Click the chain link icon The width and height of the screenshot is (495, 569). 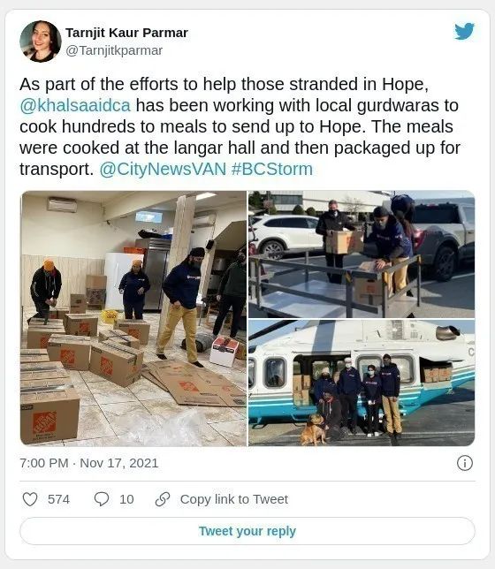click(x=163, y=499)
